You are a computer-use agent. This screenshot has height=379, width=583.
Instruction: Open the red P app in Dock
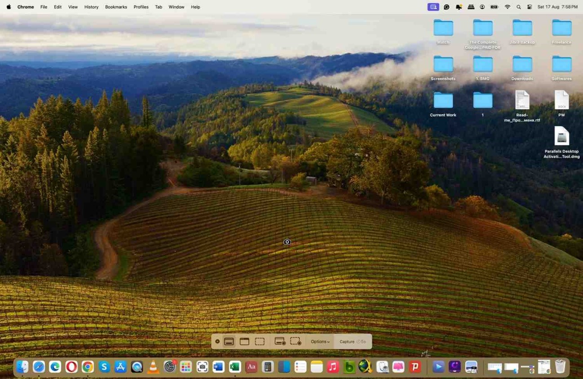pos(415,367)
